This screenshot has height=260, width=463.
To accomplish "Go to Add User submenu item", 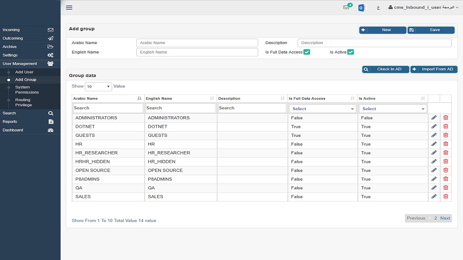I will pyautogui.click(x=24, y=72).
